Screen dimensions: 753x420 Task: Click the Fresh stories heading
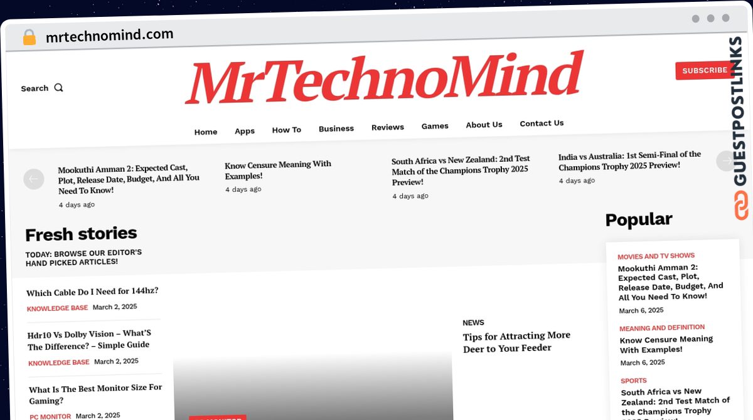click(81, 234)
